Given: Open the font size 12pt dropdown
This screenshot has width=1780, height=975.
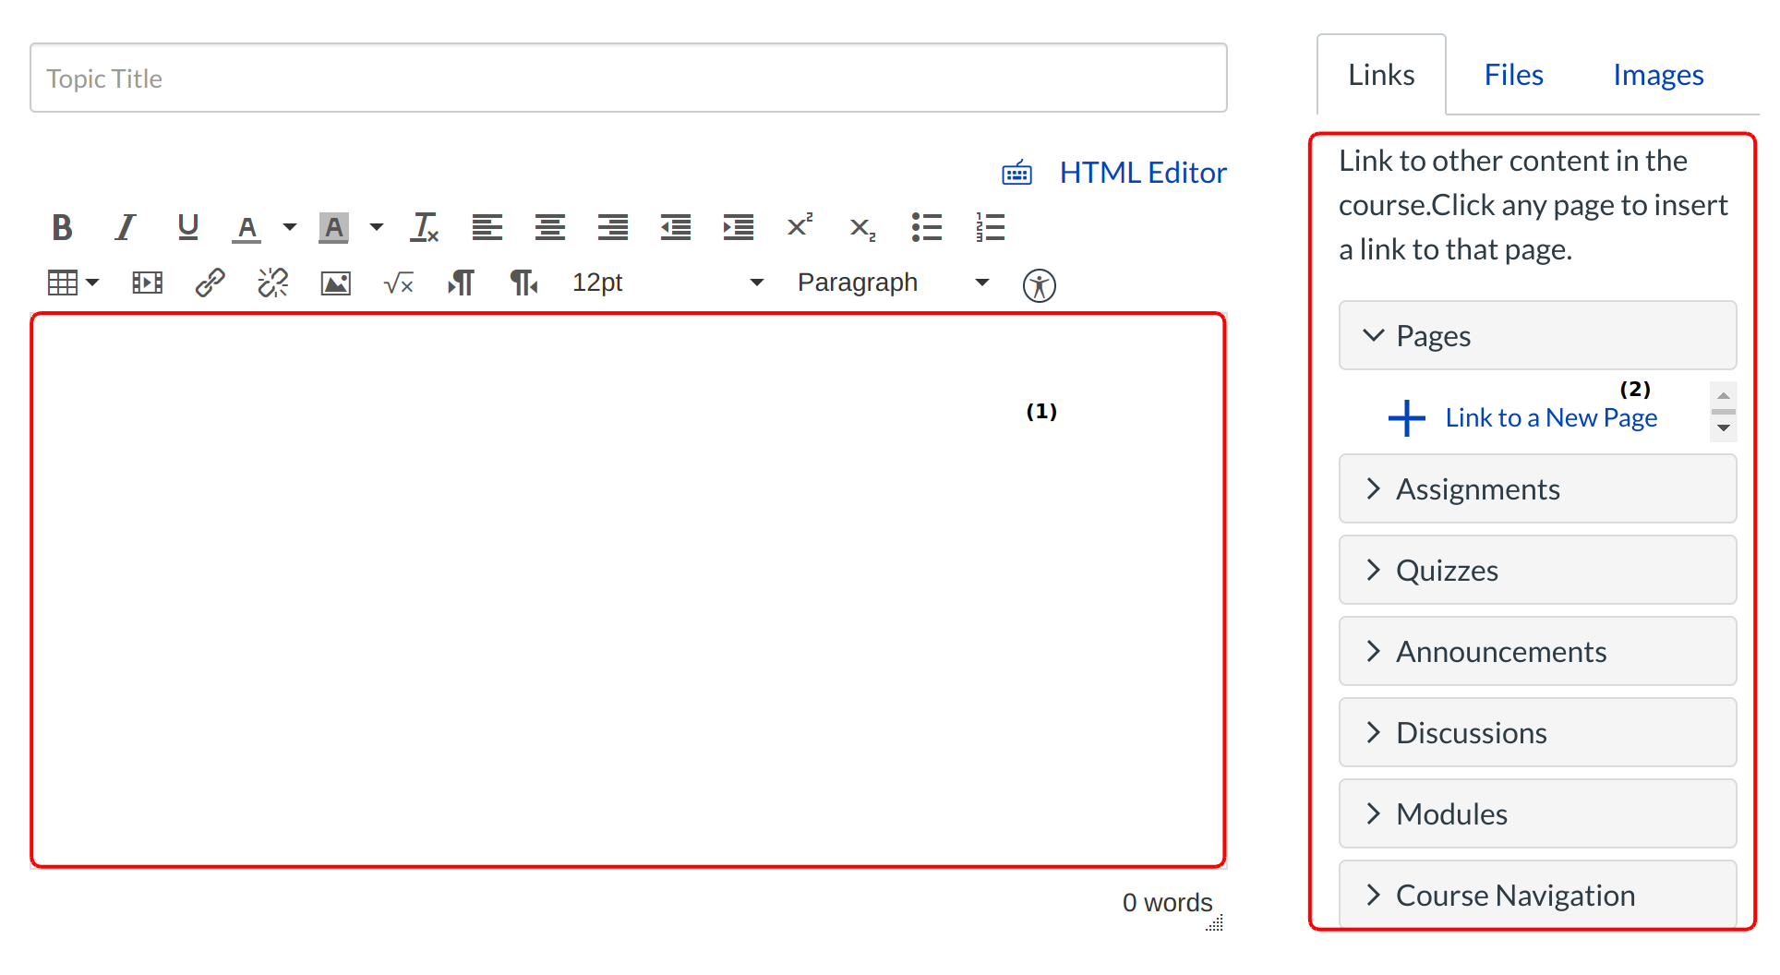Looking at the screenshot, I should click(x=667, y=283).
